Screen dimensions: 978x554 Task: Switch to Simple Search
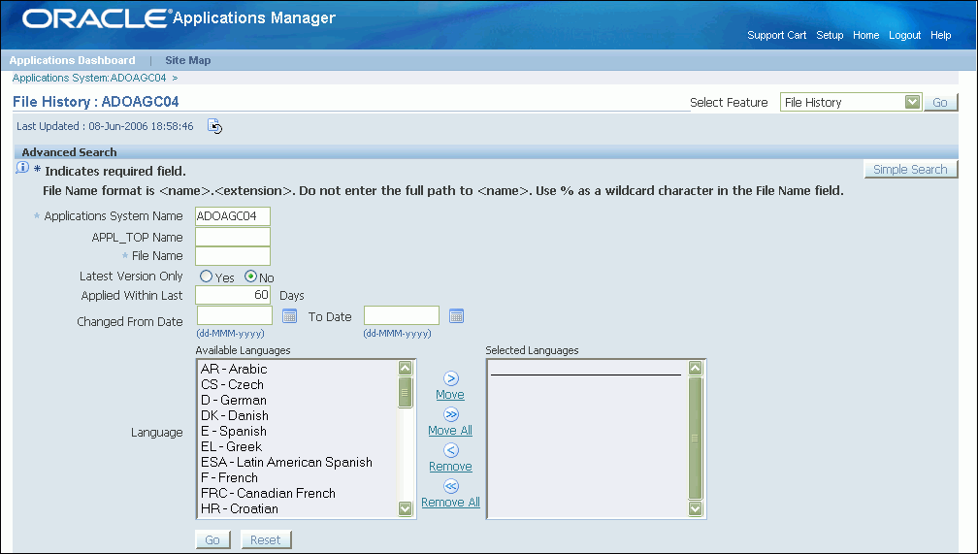click(910, 169)
